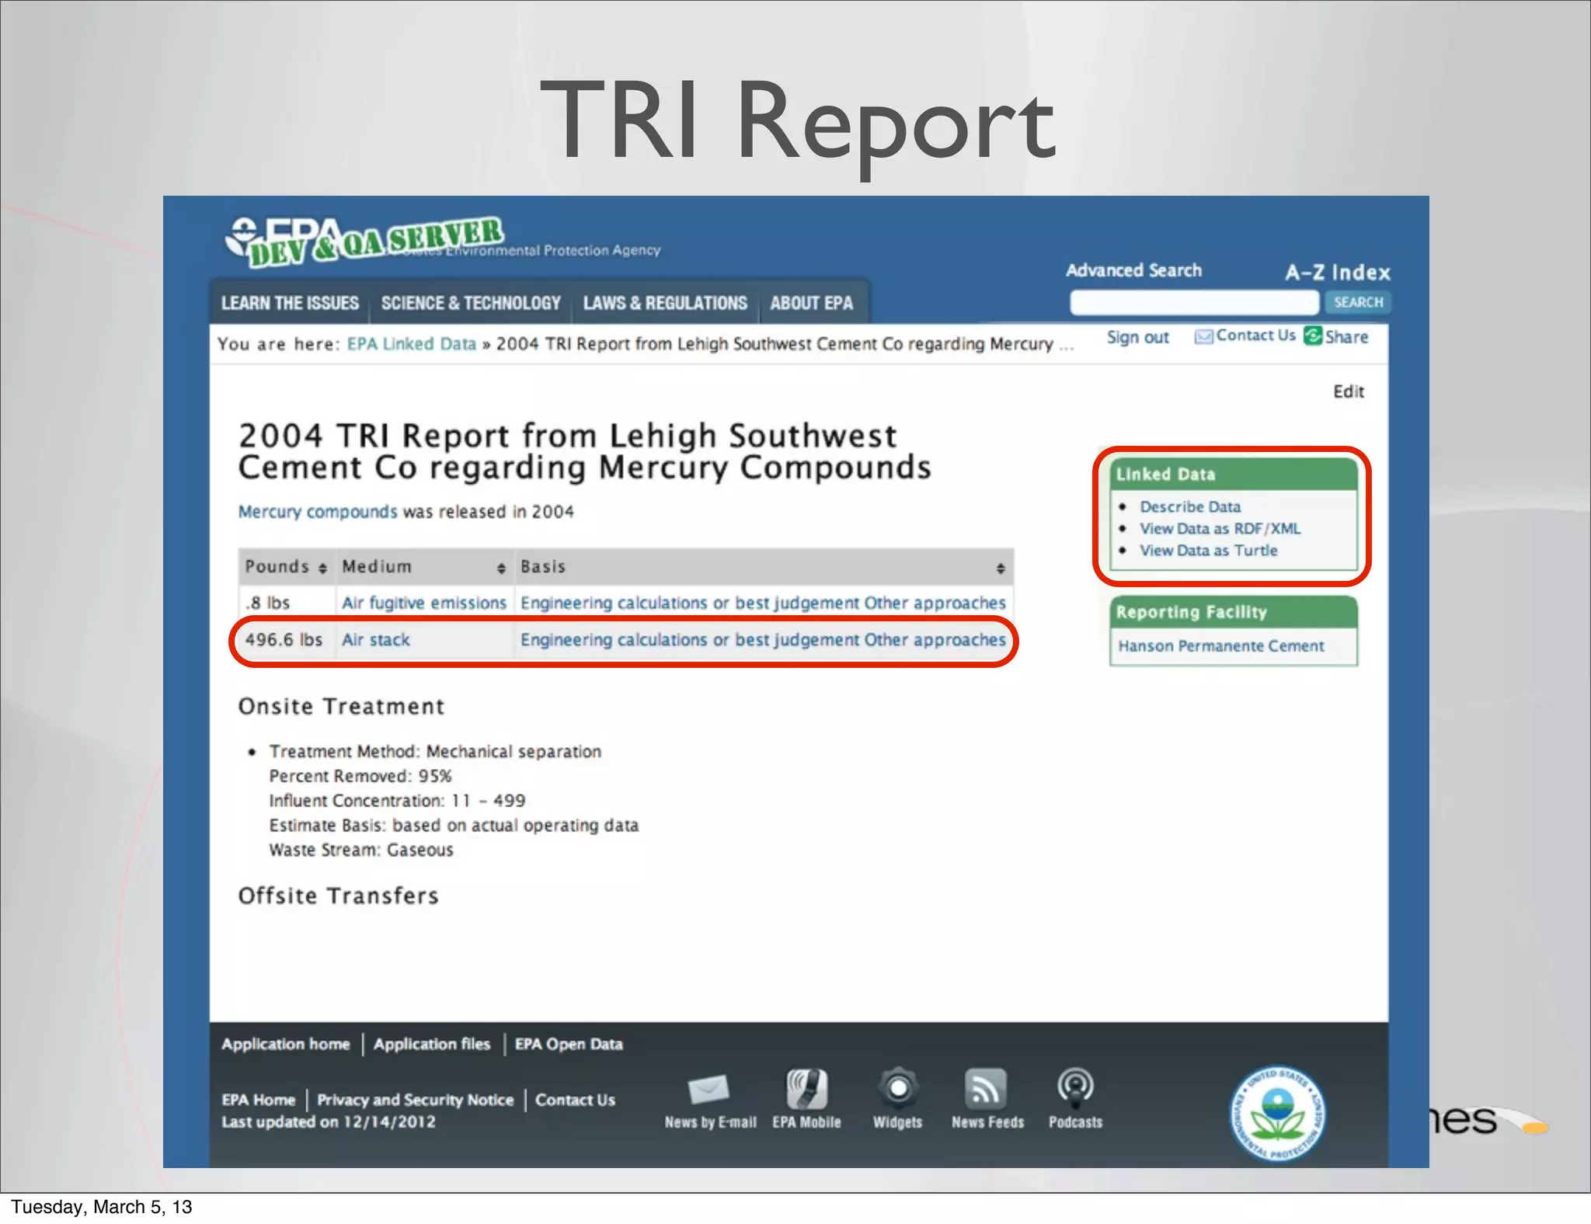Open Air fugitive emissions link

coord(424,603)
